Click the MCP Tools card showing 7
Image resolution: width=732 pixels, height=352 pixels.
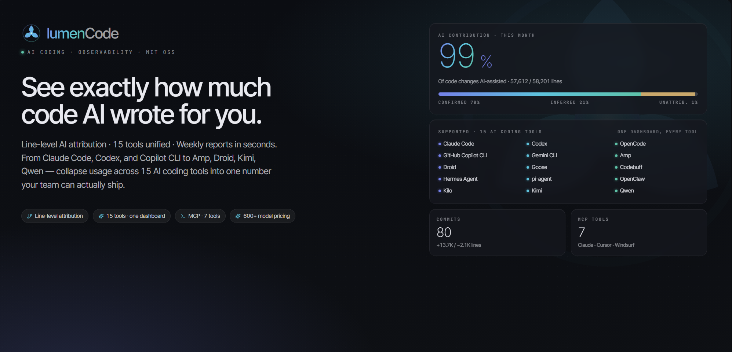(x=639, y=232)
